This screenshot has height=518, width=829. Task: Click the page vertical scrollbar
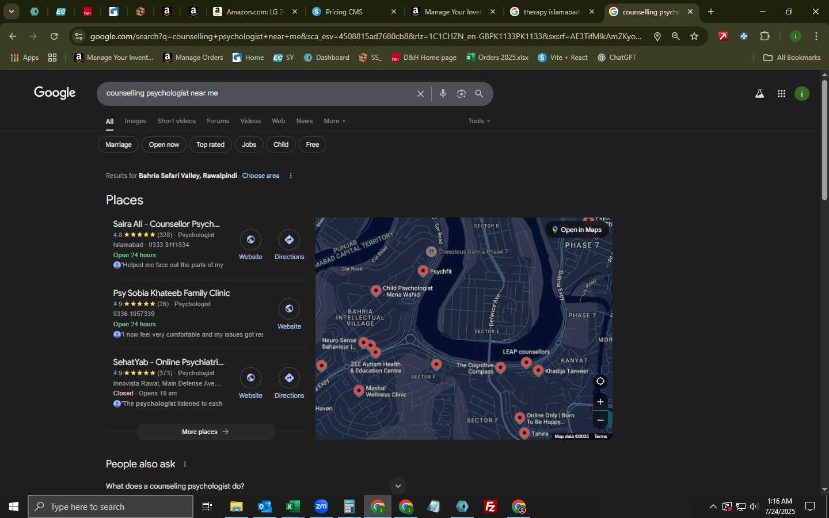tap(824, 140)
